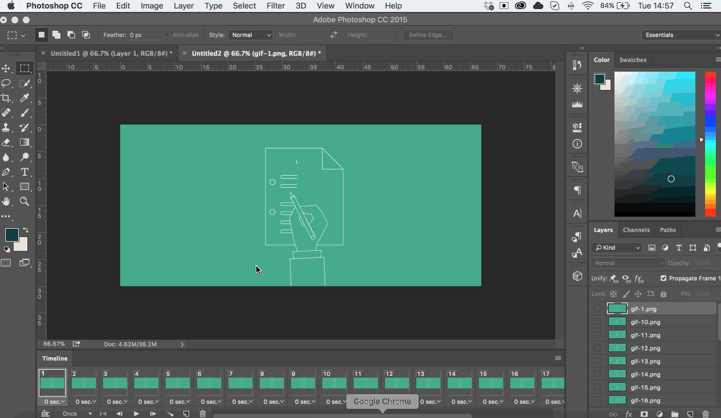The image size is (721, 418).
Task: Show visibility of the gif-1.png layer
Action: click(597, 308)
